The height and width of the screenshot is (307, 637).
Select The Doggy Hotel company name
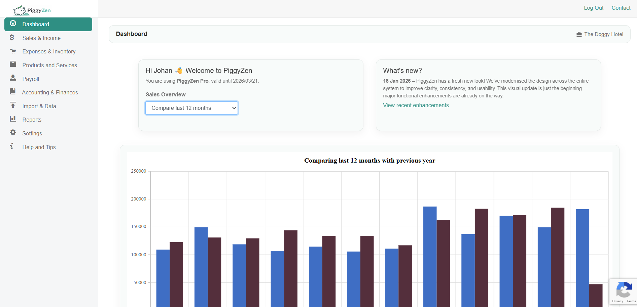tap(604, 34)
